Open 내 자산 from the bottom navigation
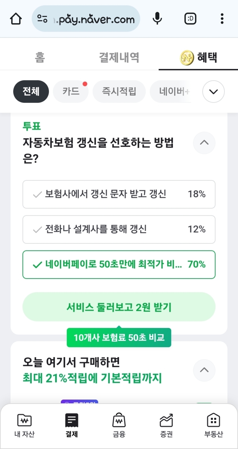This screenshot has width=238, height=449. [x=24, y=425]
